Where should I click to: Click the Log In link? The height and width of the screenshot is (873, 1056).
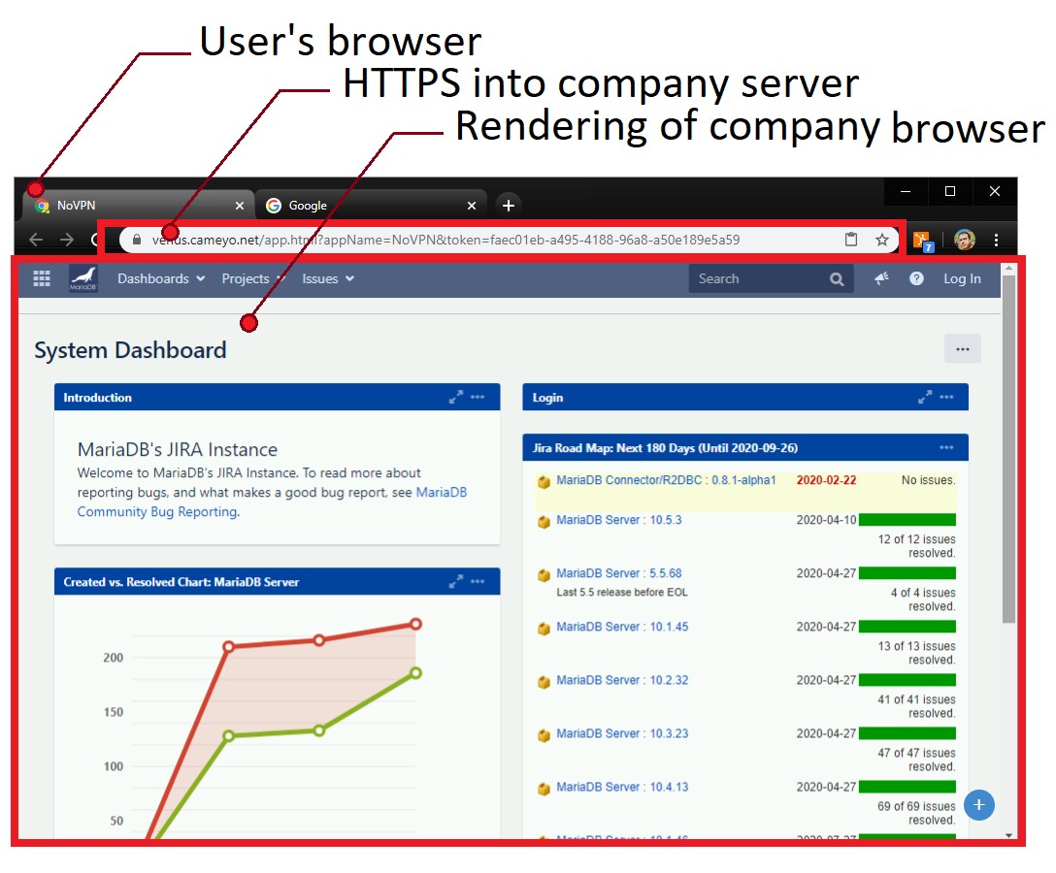962,279
